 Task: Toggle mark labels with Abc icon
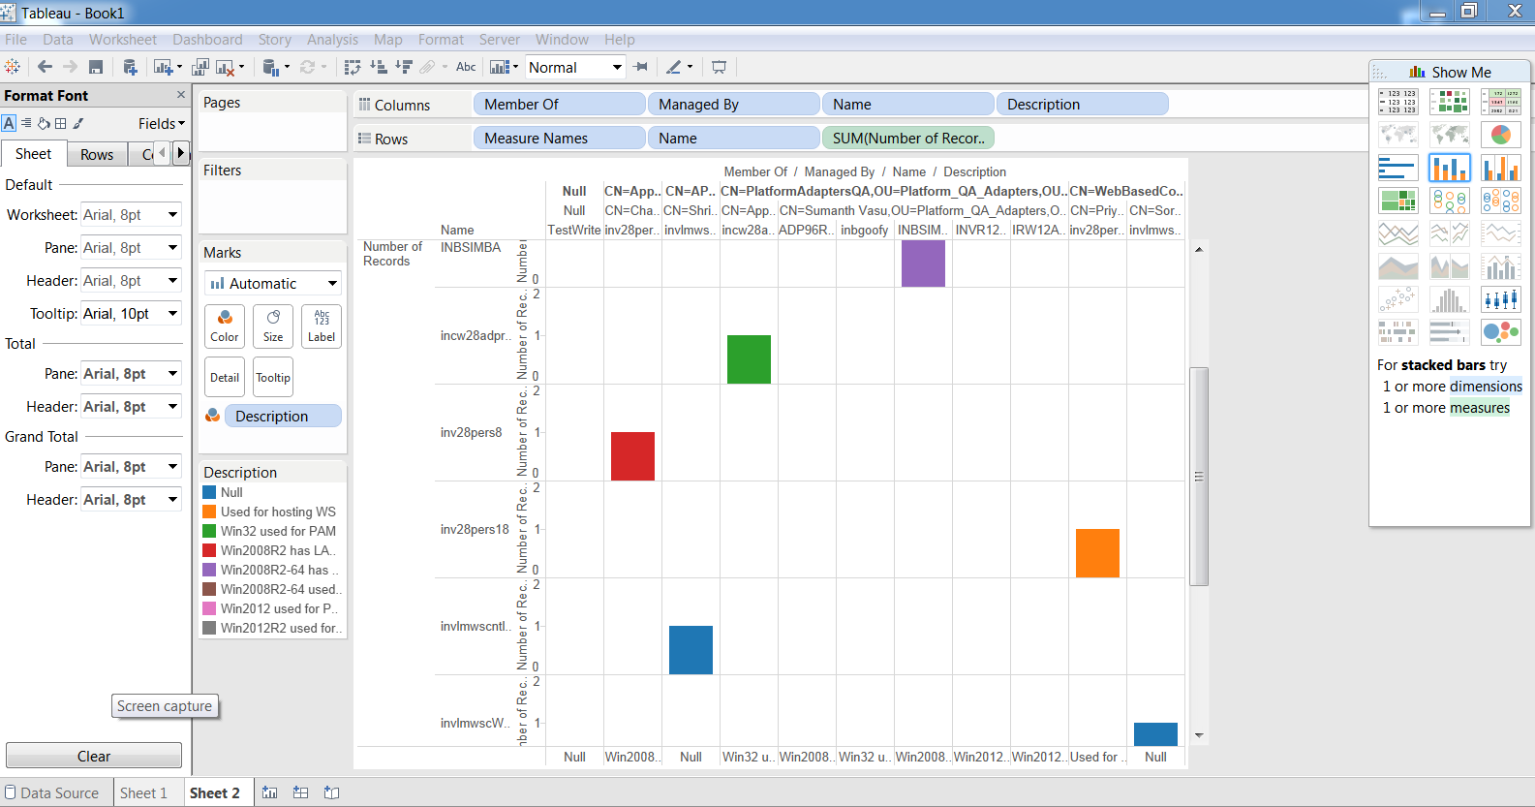coord(466,67)
